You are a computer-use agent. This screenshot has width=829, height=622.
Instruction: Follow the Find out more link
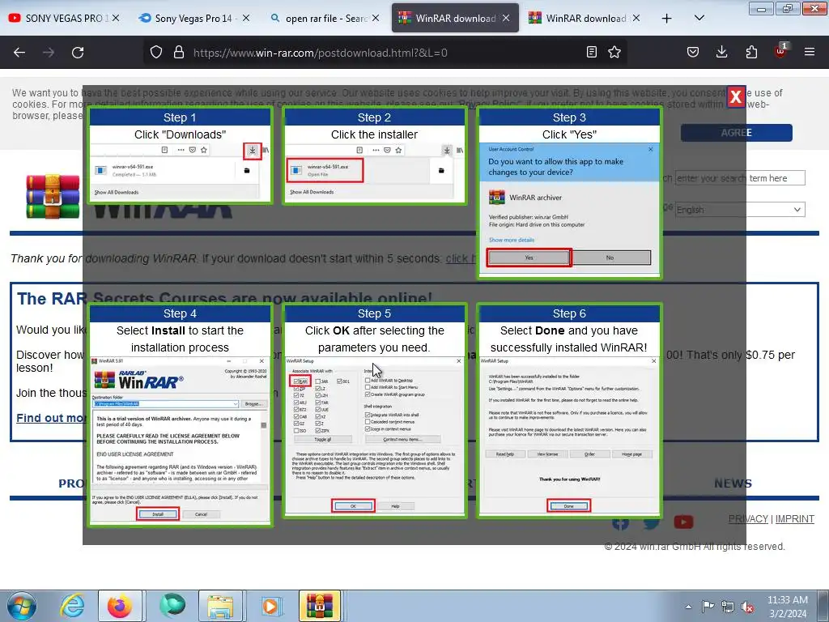coord(49,418)
